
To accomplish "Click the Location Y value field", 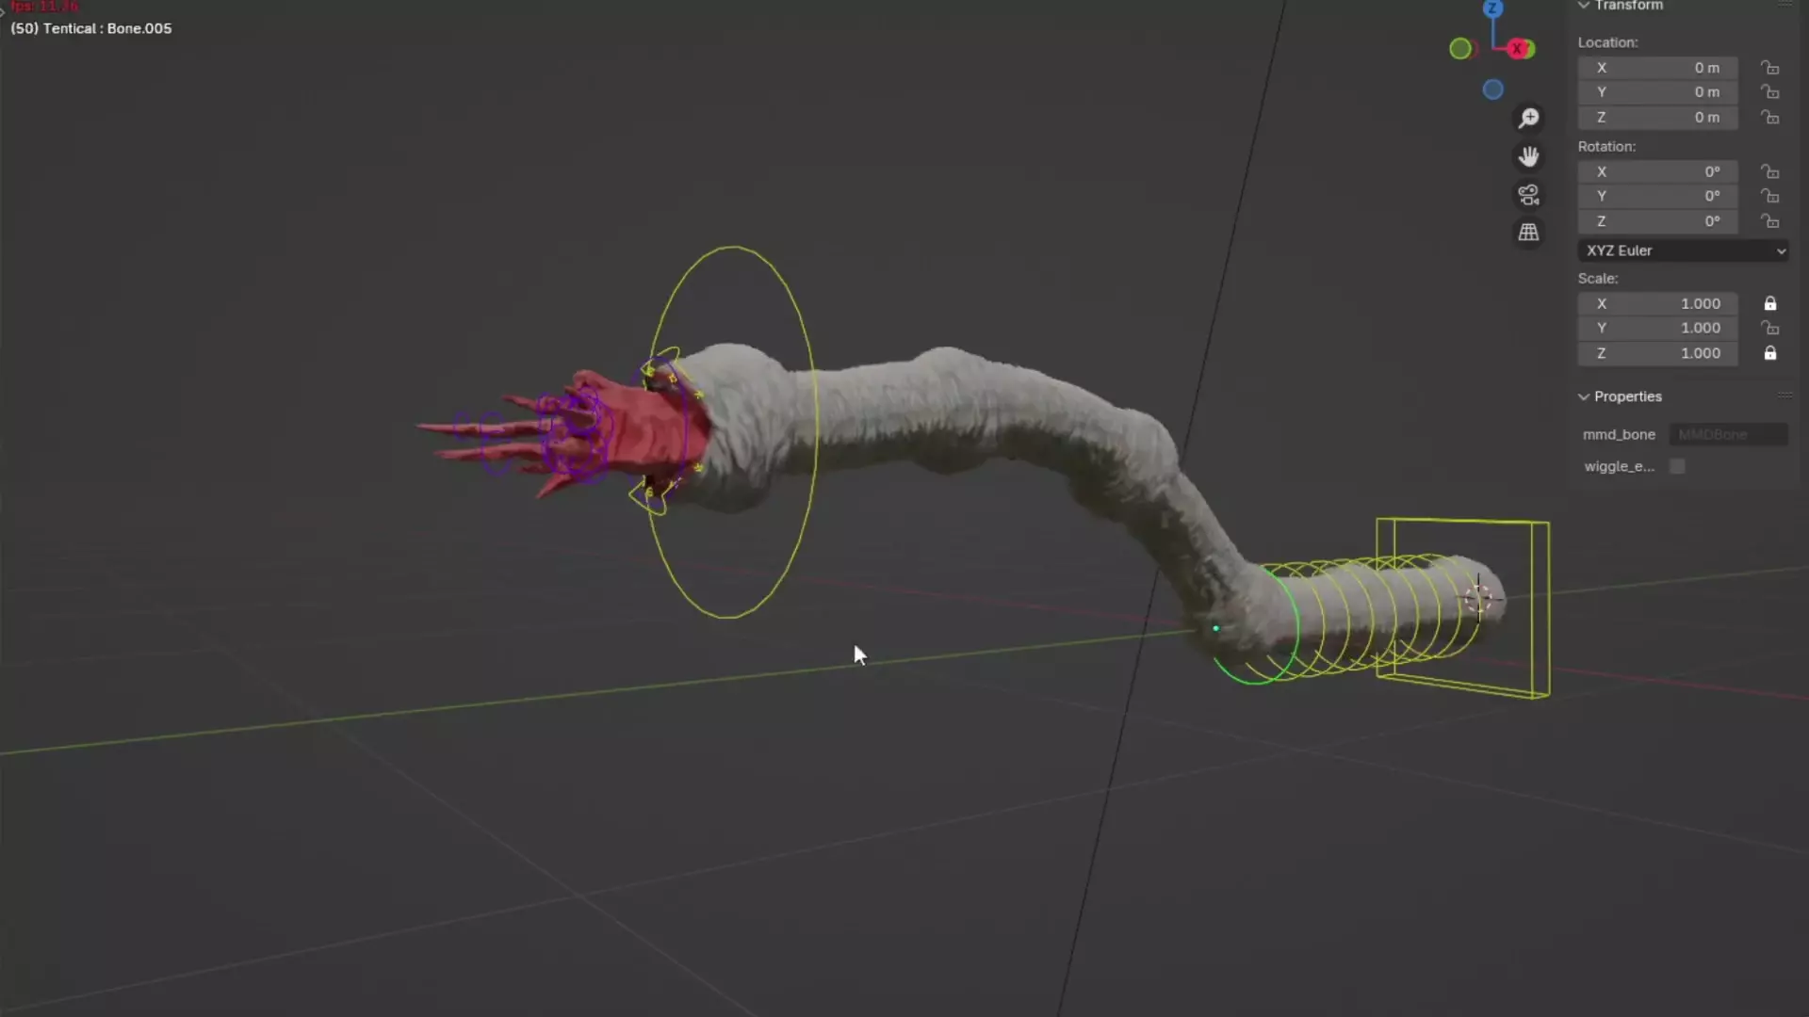I will (x=1658, y=92).
